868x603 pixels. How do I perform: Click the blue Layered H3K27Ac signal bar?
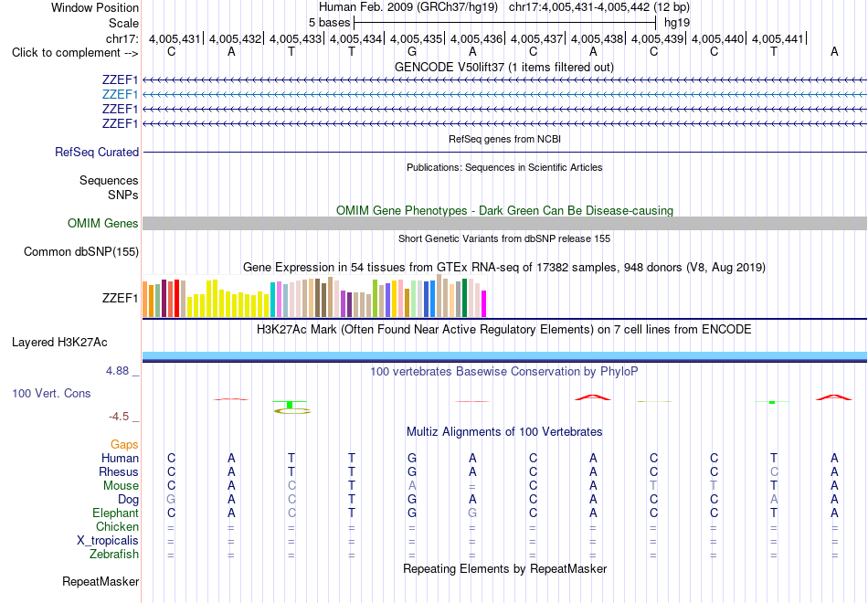click(x=504, y=354)
